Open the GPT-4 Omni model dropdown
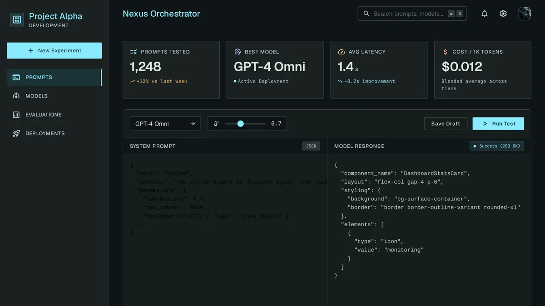 165,124
